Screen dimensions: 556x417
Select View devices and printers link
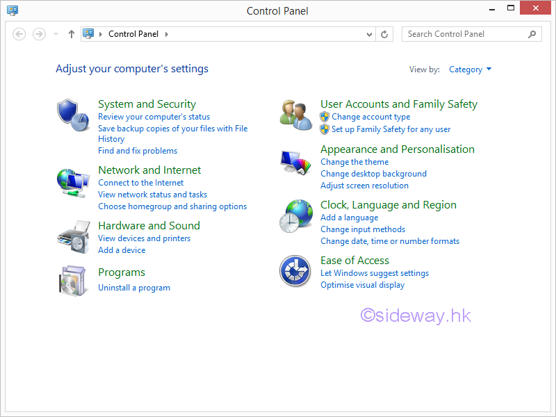[144, 238]
